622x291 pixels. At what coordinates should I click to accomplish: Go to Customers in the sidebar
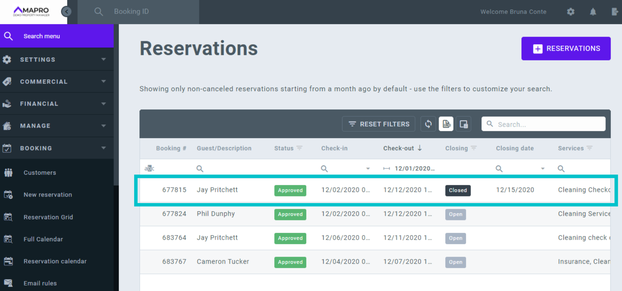(40, 173)
